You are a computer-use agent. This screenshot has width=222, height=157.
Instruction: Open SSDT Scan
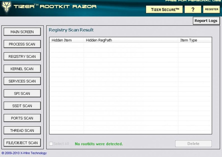pos(22,106)
